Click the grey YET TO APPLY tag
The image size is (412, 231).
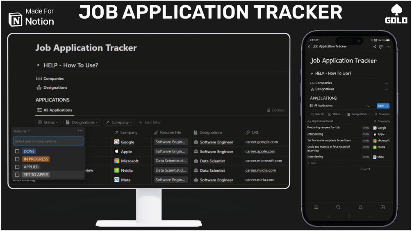coord(36,175)
